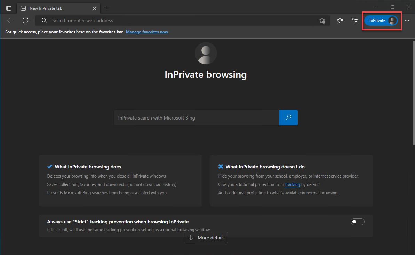Click the InPrivate profile button
Screen dimensions: 415x255
pyautogui.click(x=381, y=20)
